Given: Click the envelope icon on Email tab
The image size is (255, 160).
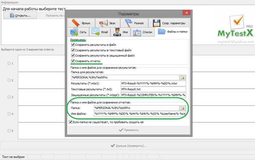Looking at the screenshot, I should [96, 32].
